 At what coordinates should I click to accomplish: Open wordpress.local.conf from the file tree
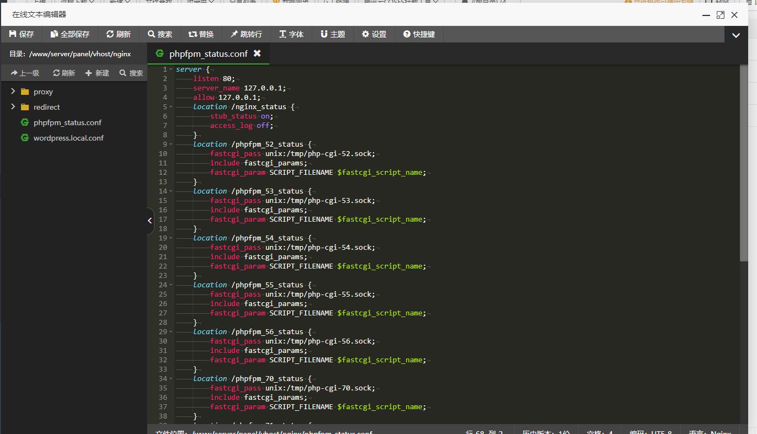coord(68,138)
